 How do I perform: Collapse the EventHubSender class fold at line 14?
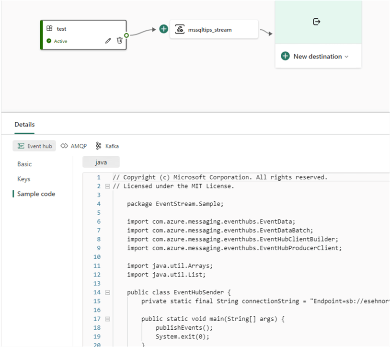click(107, 292)
